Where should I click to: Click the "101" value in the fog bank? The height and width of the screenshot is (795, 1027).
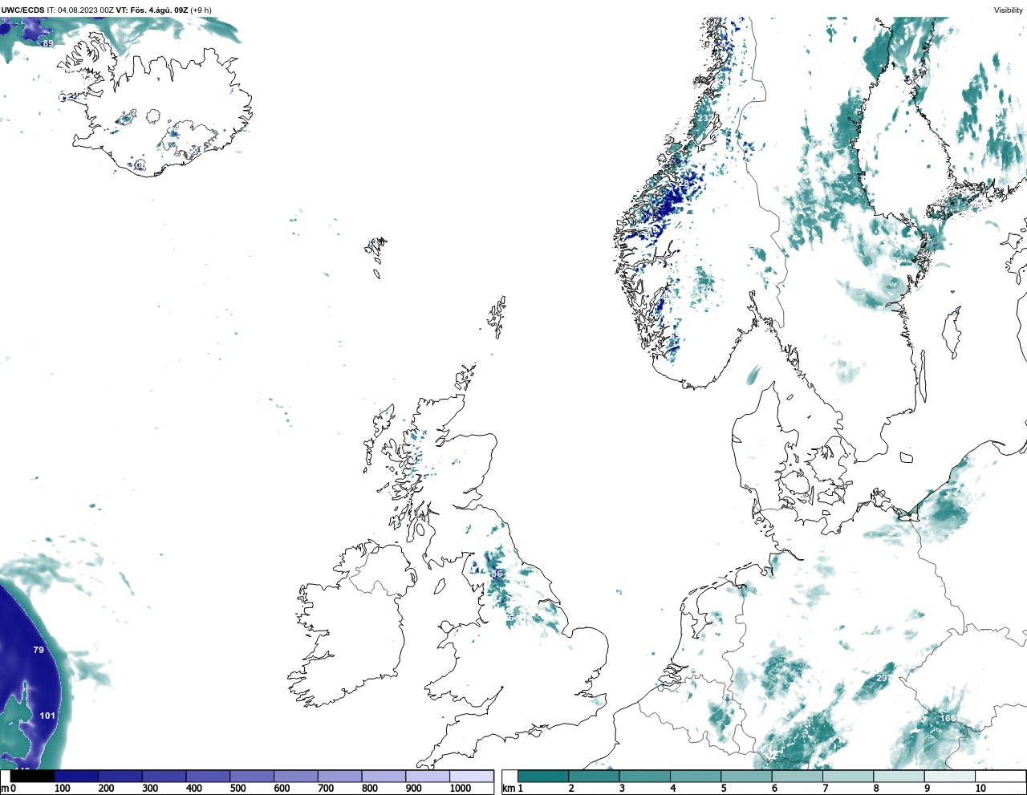tap(47, 716)
